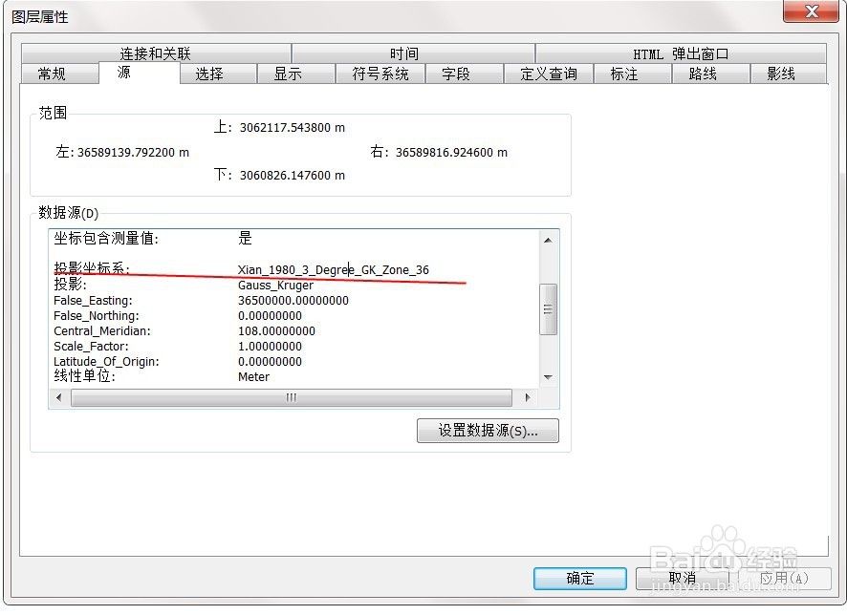Open the 符号系统 tab
The image size is (847, 615).
380,73
